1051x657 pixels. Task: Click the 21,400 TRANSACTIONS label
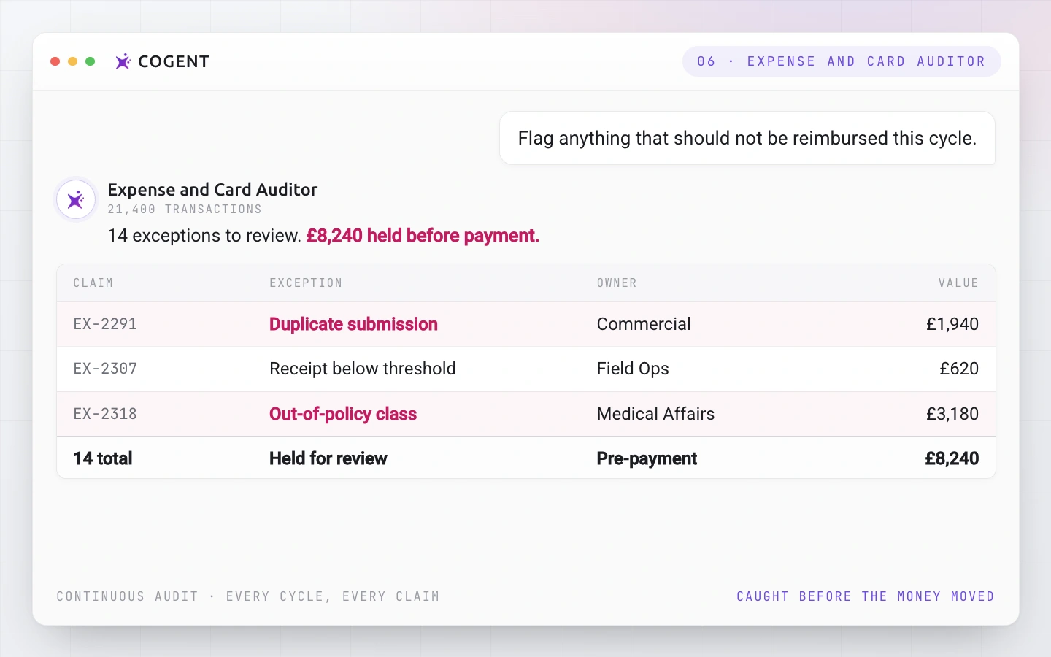(185, 210)
